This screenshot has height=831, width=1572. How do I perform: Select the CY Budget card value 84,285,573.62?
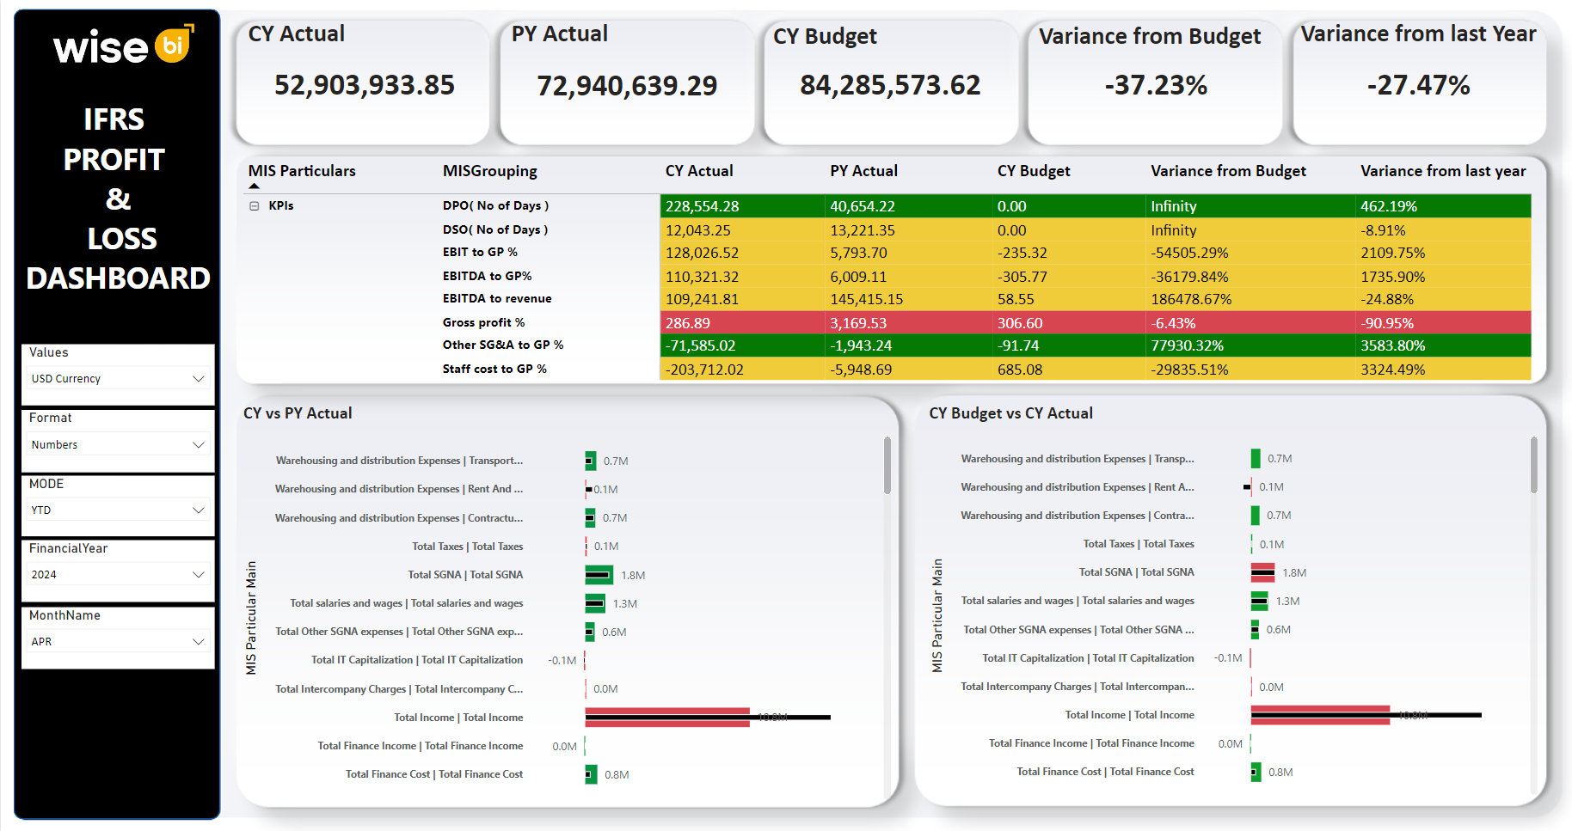pyautogui.click(x=890, y=85)
